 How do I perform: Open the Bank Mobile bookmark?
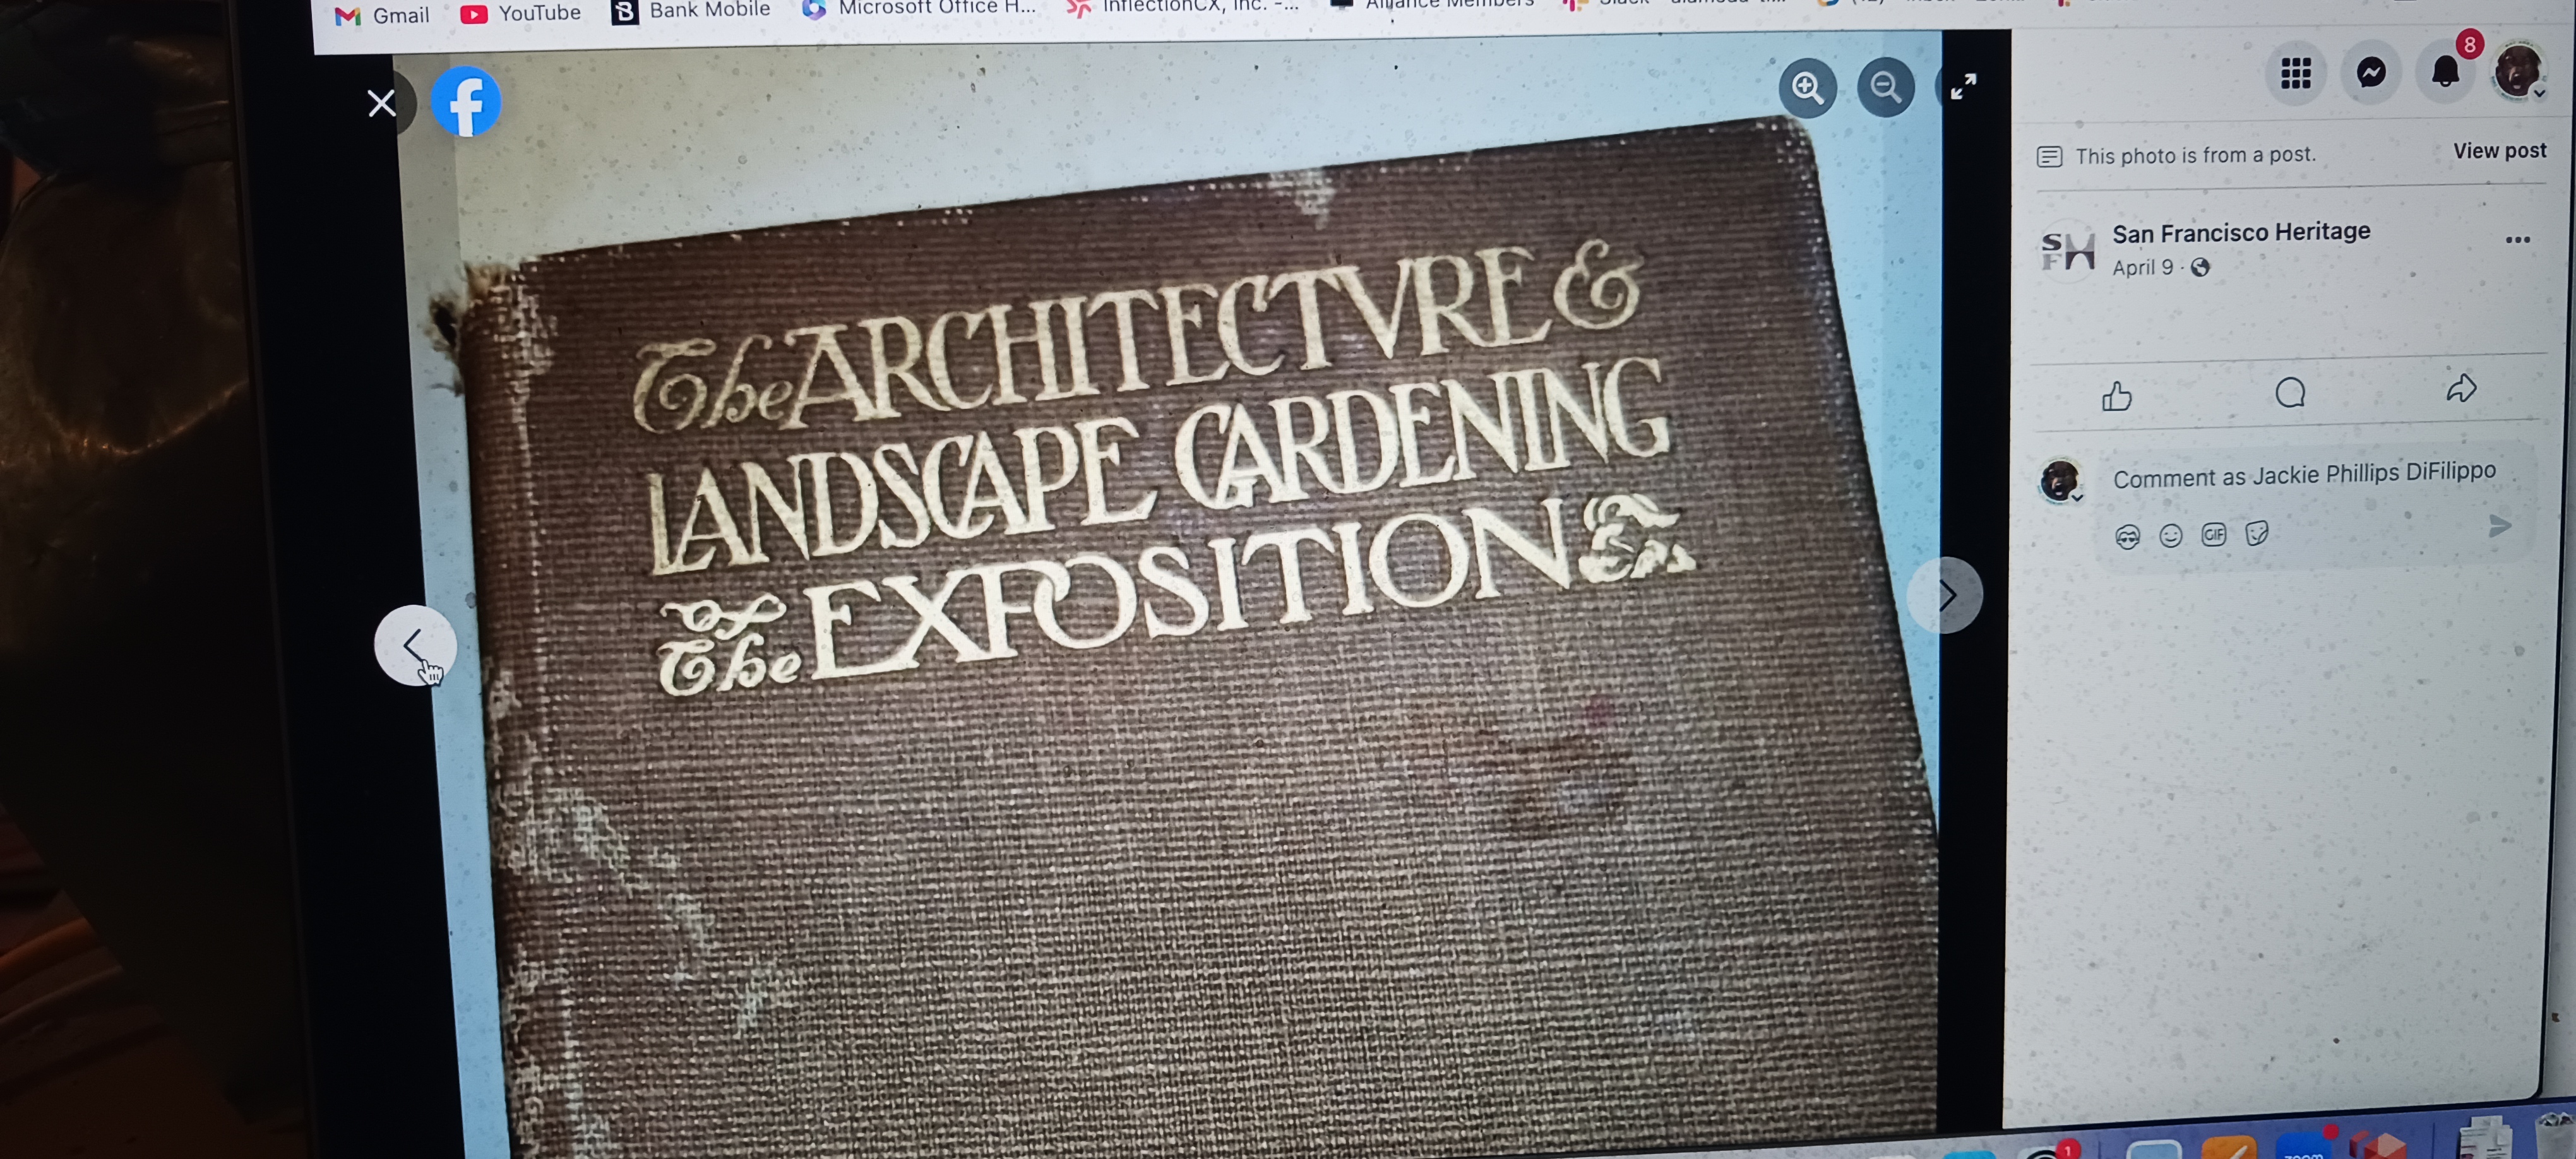coord(691,10)
